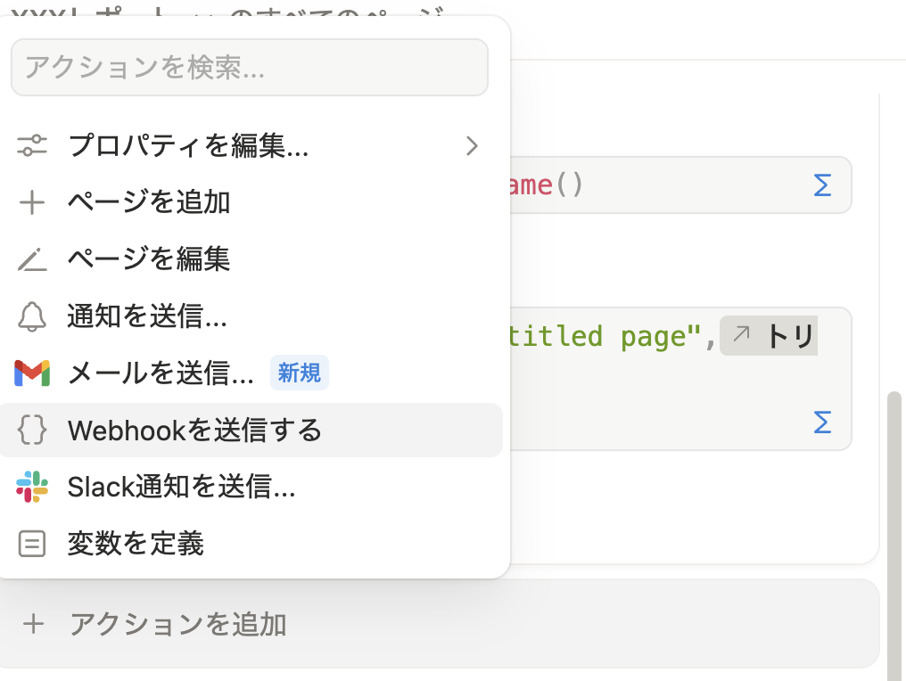
Task: Click the Gmail icon in the action list
Action: (x=32, y=373)
